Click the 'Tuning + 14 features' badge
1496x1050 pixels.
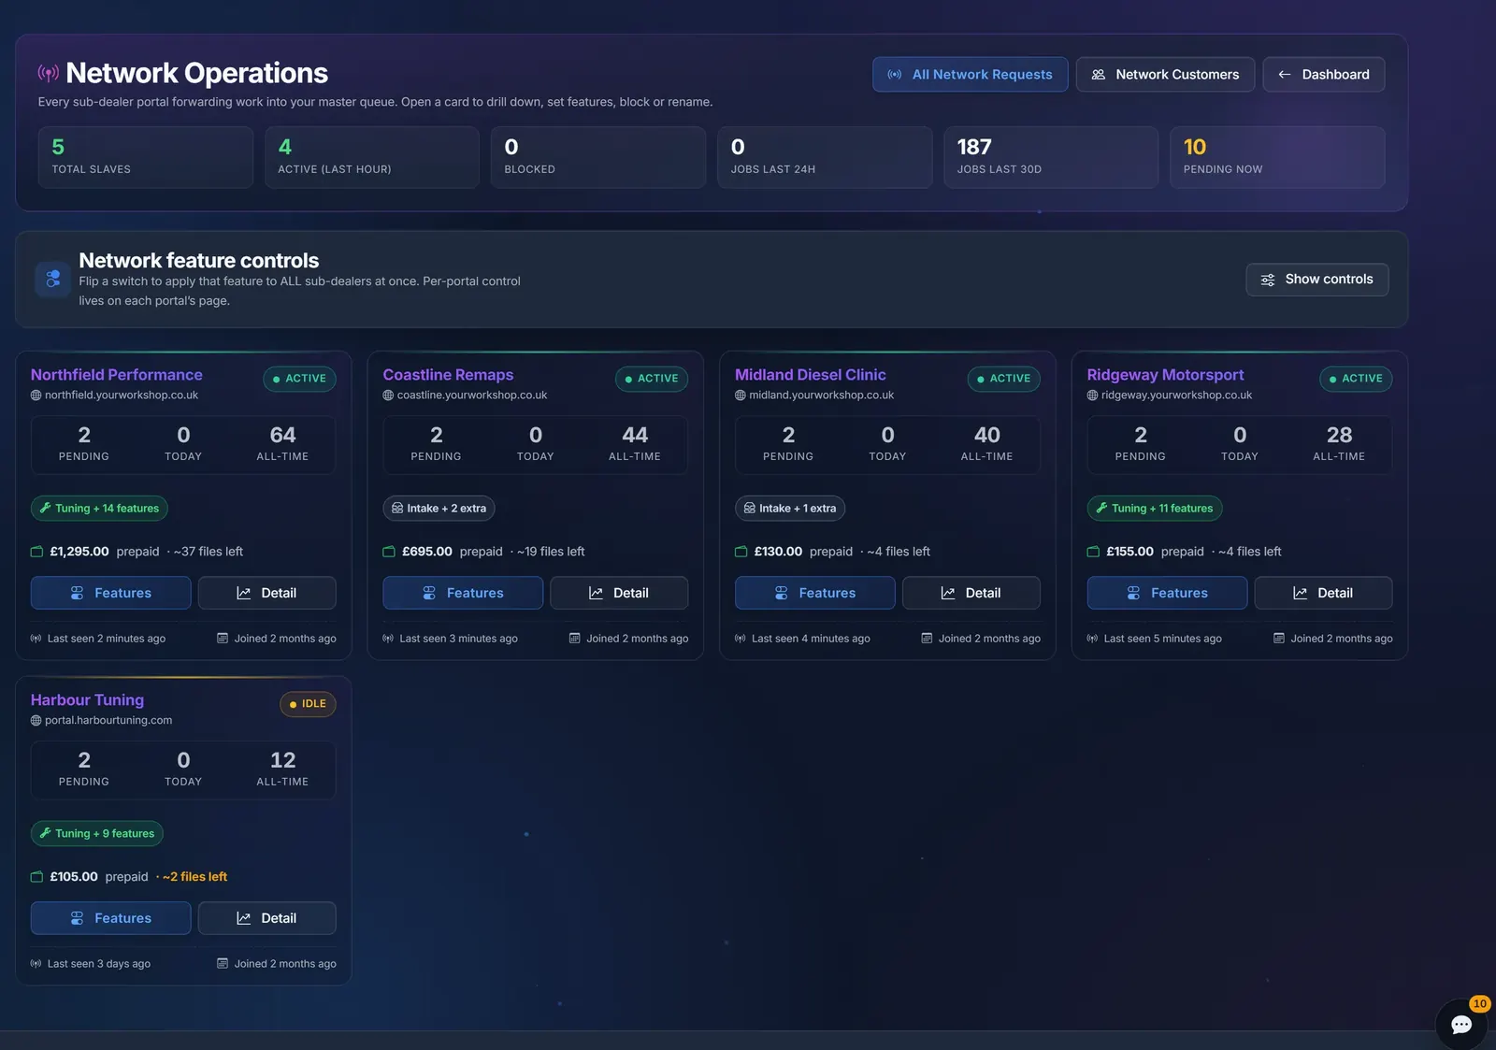99,509
